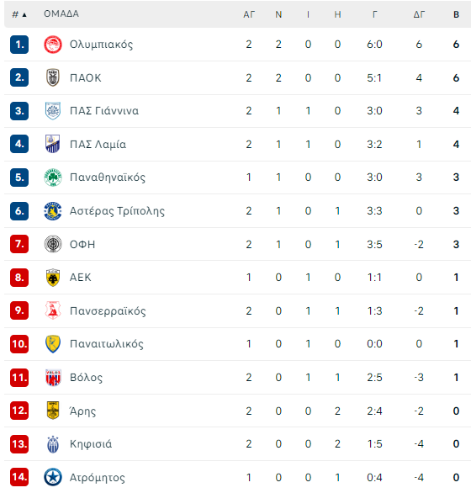Click the ΠΑΟΚ team crest icon

(x=52, y=77)
